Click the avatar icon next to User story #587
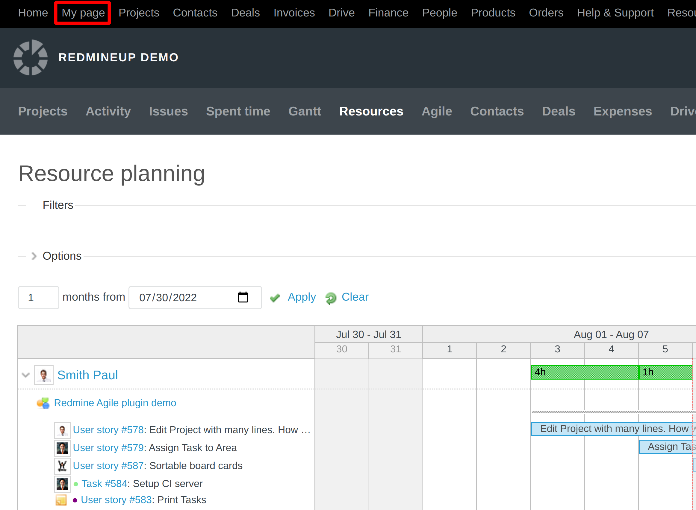Screen dimensions: 696x510 pos(62,465)
